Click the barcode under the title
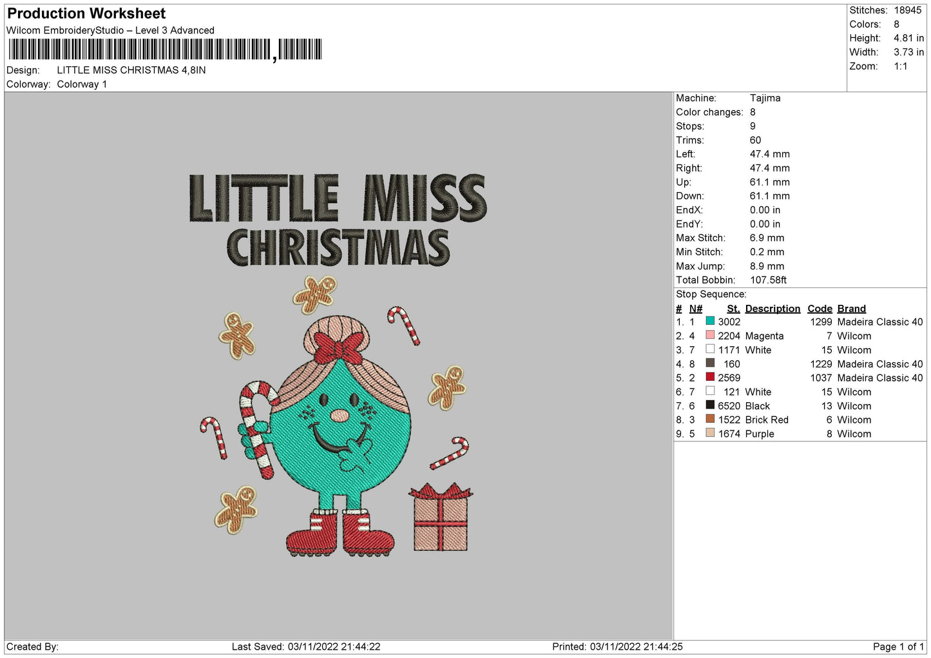931x658 pixels. [x=165, y=50]
